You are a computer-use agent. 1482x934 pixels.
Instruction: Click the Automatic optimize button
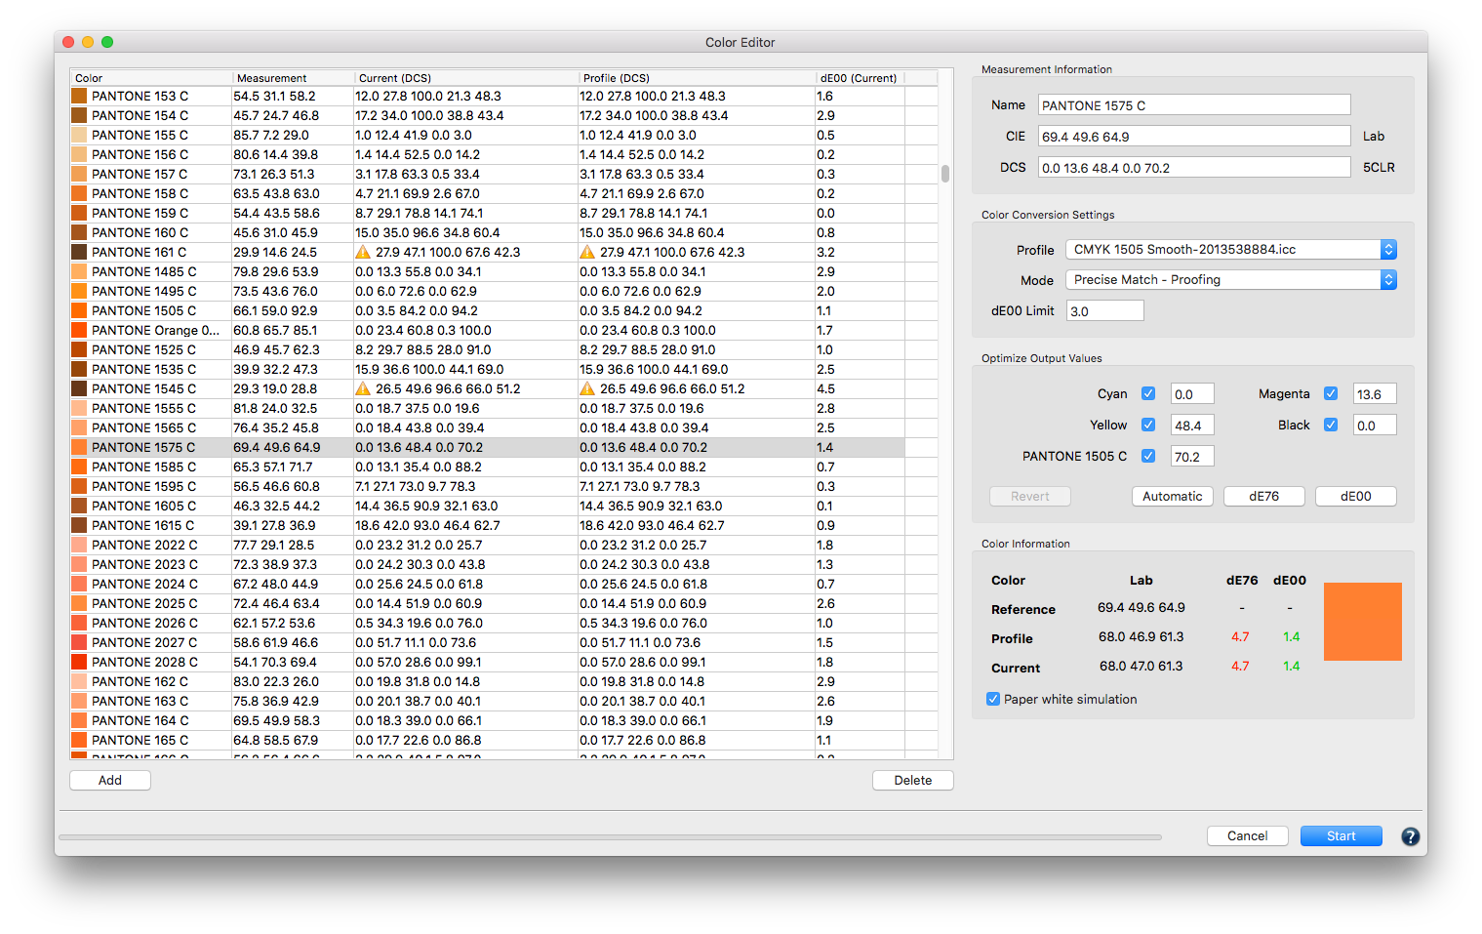coord(1173,496)
